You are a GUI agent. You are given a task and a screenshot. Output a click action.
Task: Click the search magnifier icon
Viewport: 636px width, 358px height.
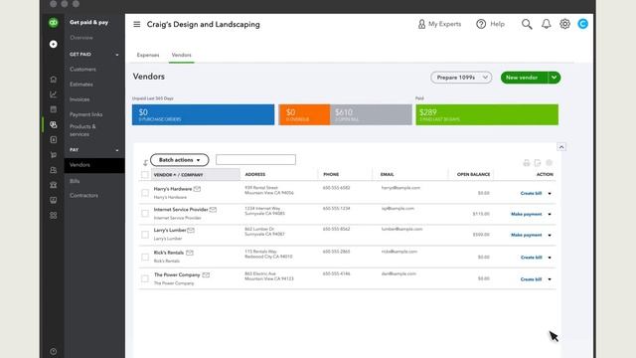527,24
